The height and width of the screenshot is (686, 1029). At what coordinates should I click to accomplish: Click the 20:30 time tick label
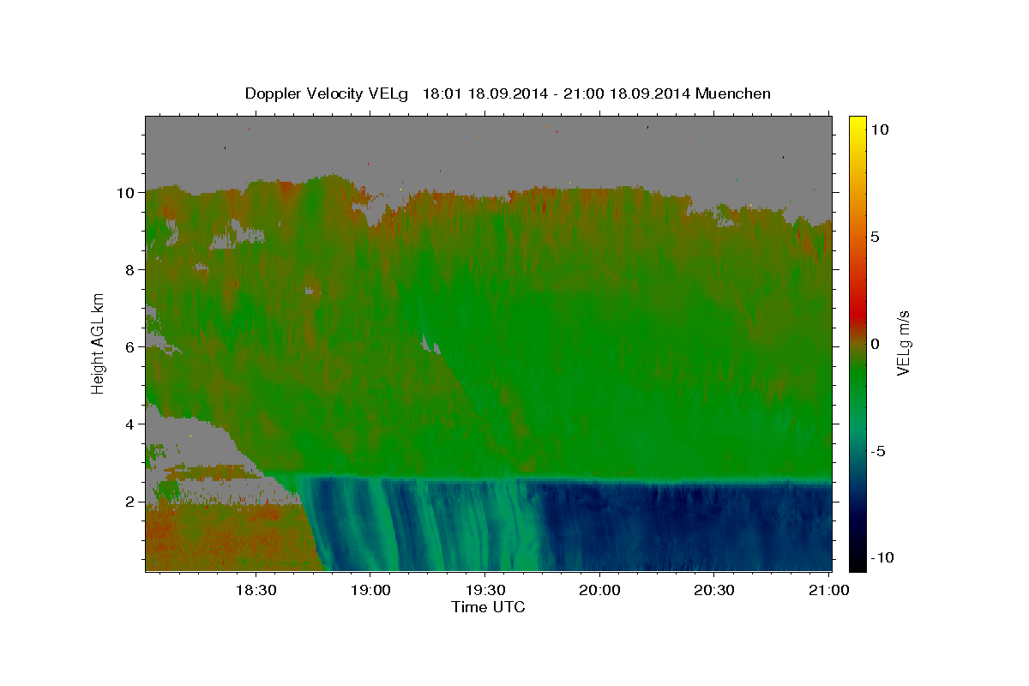coord(714,590)
